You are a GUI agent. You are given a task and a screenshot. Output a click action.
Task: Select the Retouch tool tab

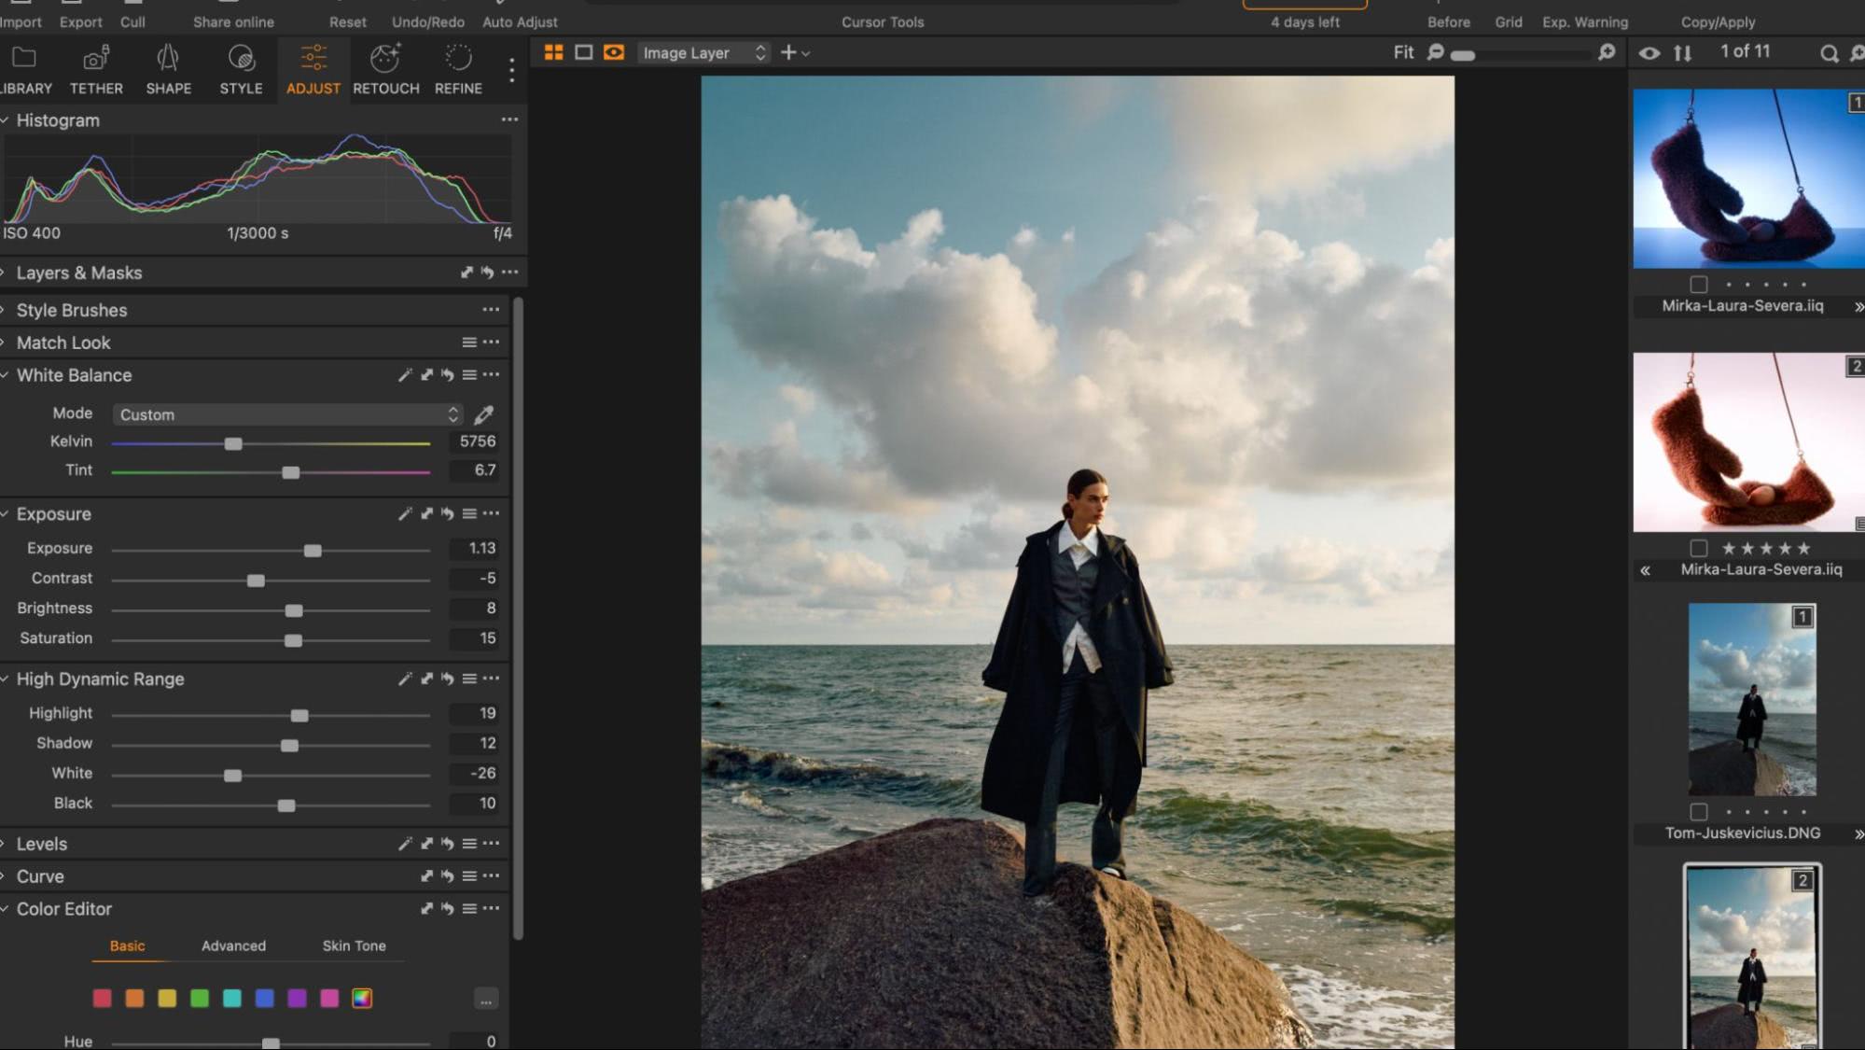385,70
